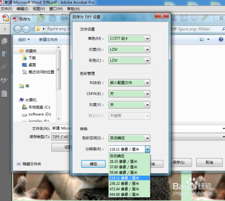Choose 472.44 像素/厘米 resolution
Image resolution: width=225 pixels, height=201 pixels.
click(x=129, y=189)
